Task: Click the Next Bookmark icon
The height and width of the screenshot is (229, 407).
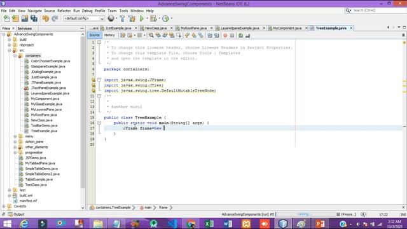Action: (194, 36)
